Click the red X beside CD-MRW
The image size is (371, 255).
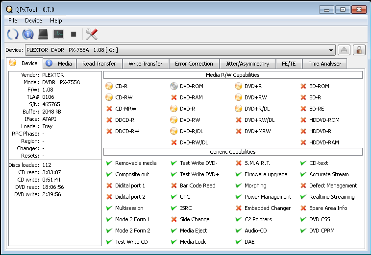(109, 109)
